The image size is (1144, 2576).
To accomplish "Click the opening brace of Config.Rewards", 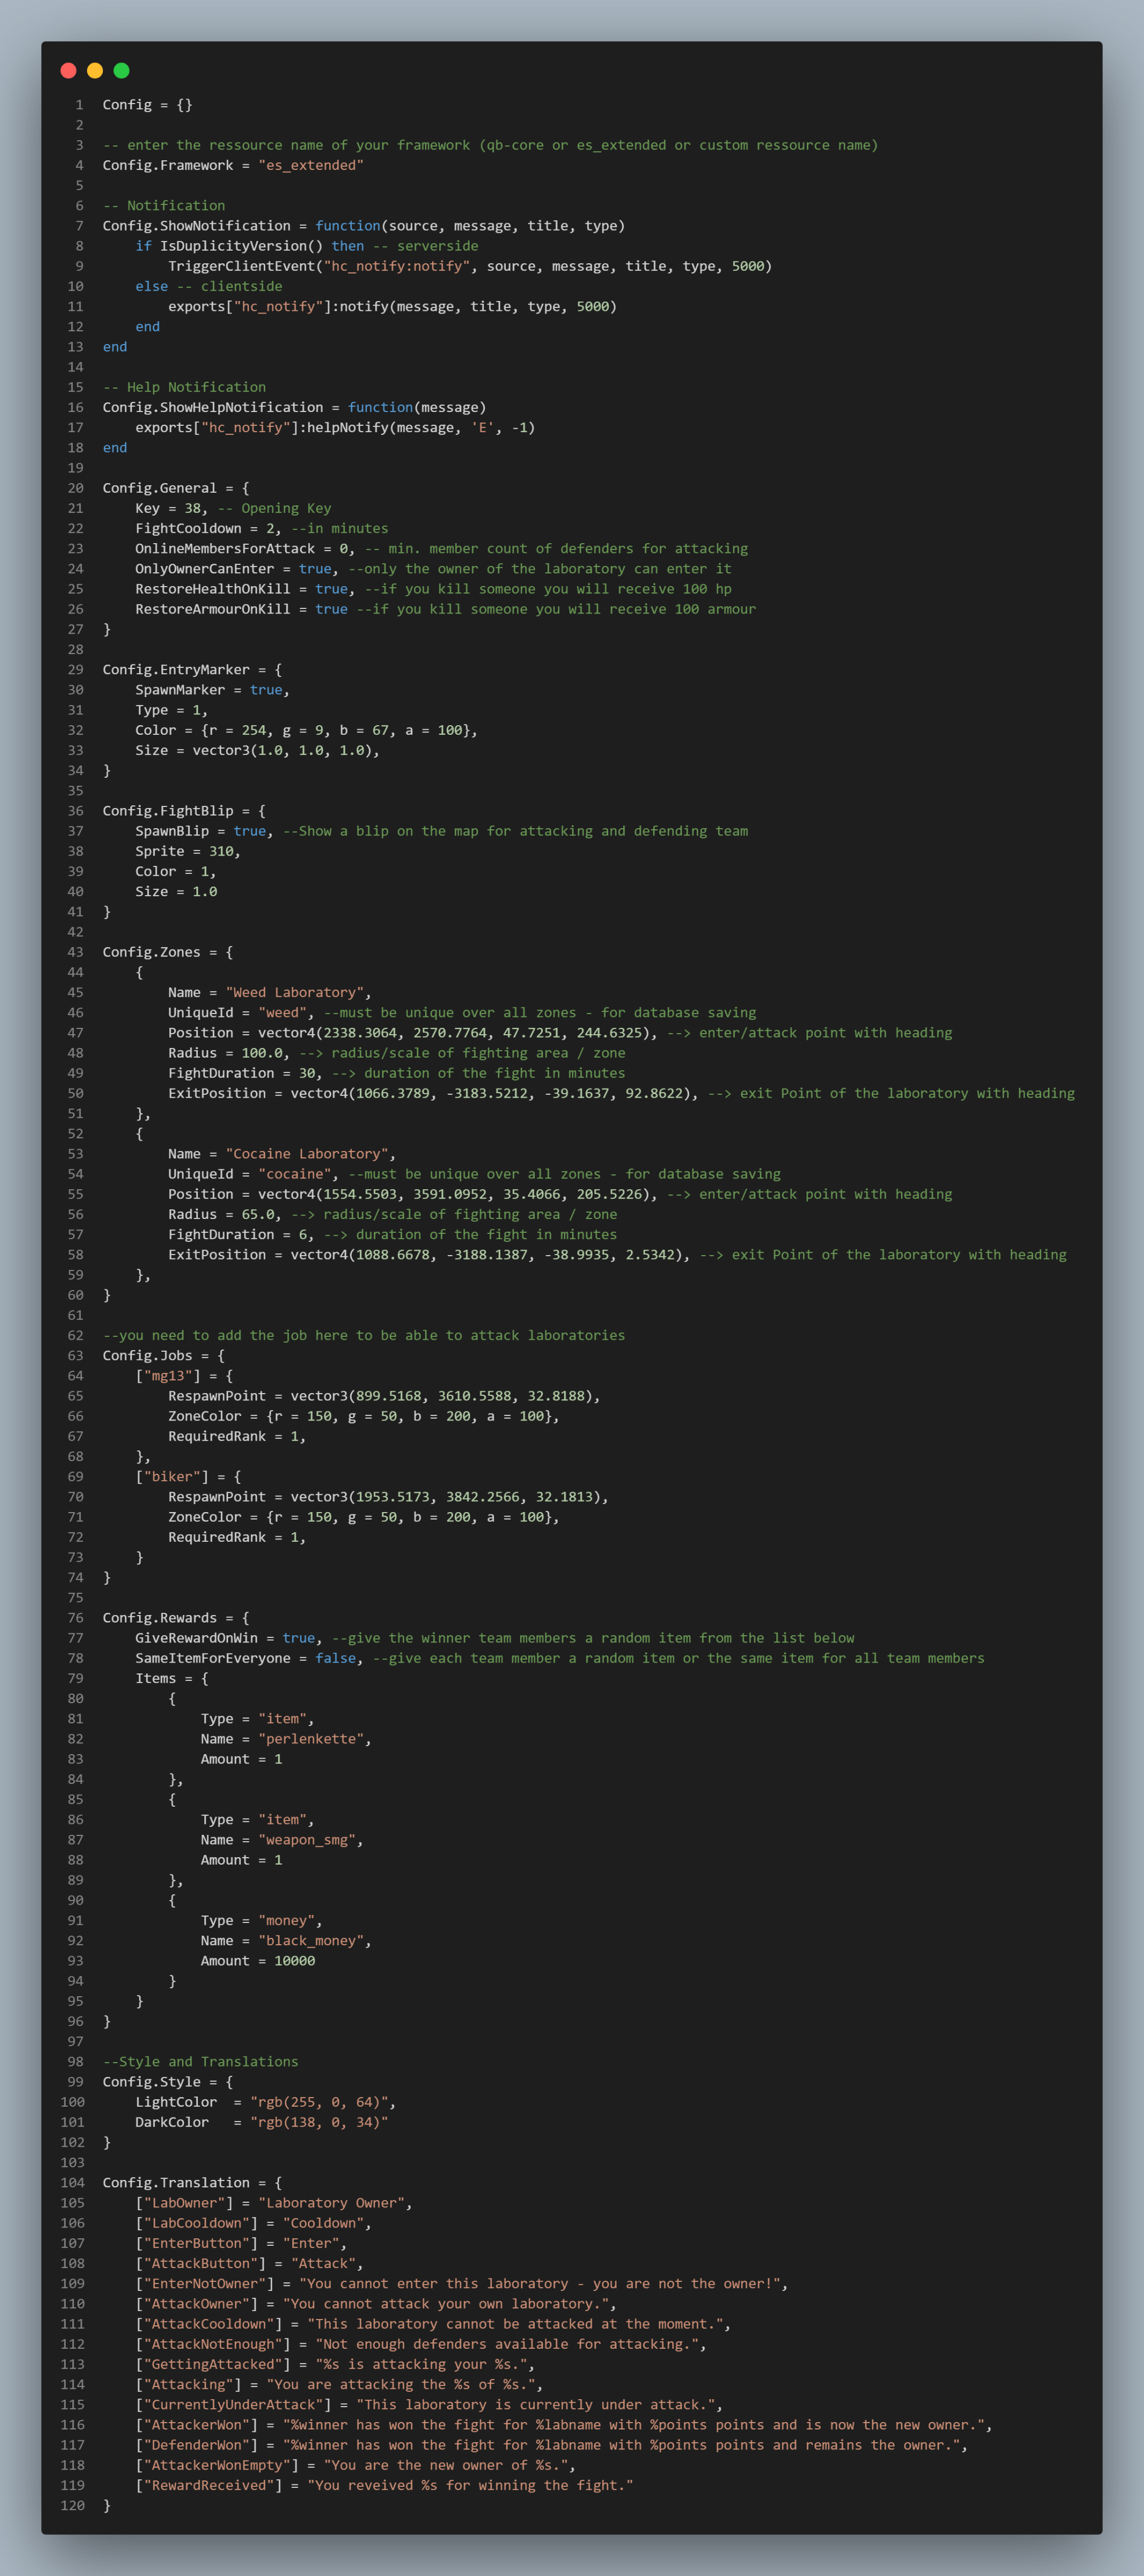I will coord(246,1618).
